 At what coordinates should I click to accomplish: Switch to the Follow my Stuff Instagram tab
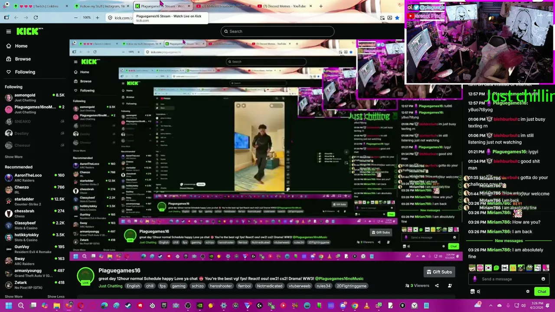coord(102,6)
